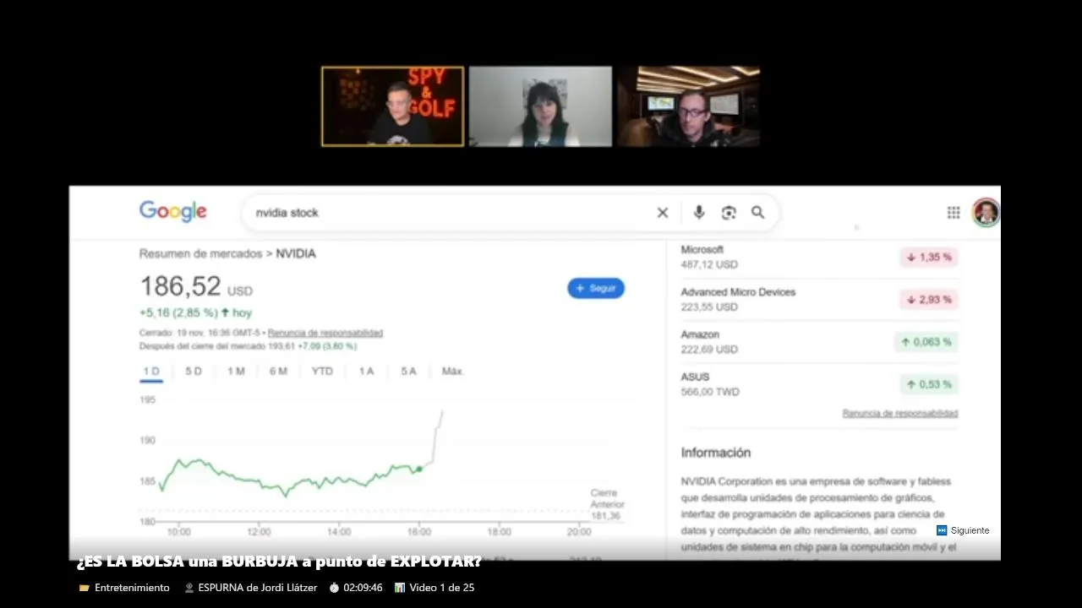Run search with magnifying glass icon

758,213
